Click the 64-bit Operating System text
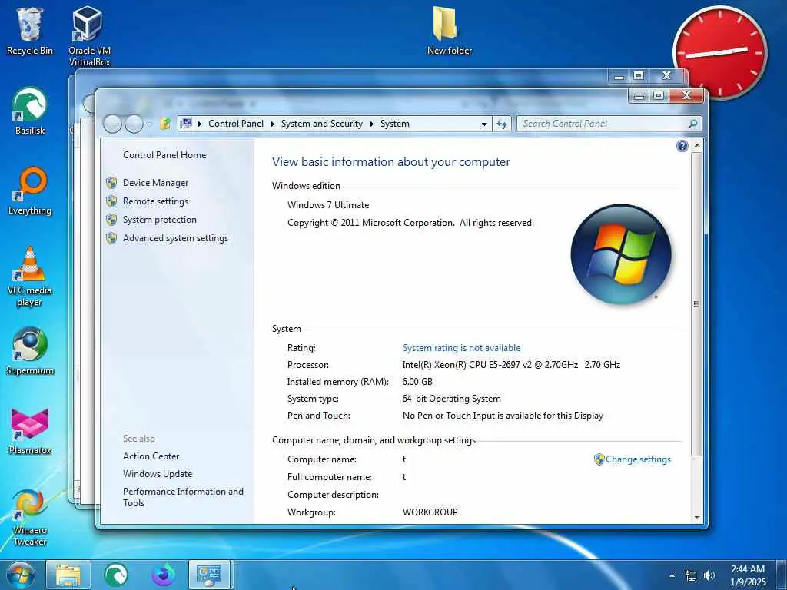Image resolution: width=787 pixels, height=590 pixels. [x=452, y=399]
